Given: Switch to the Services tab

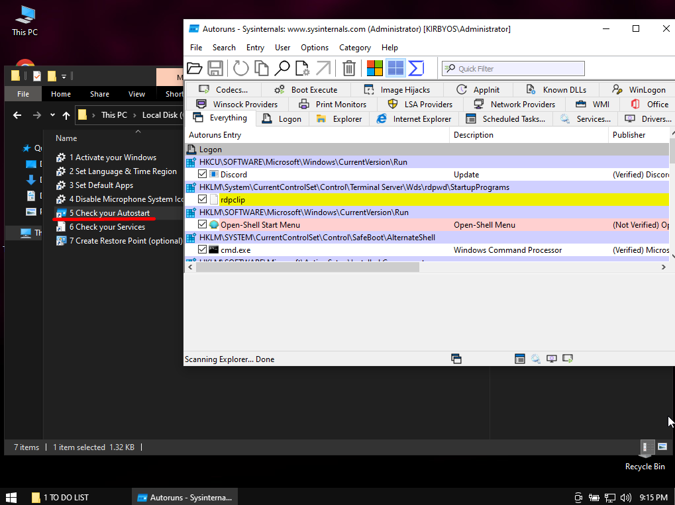Looking at the screenshot, I should [586, 118].
